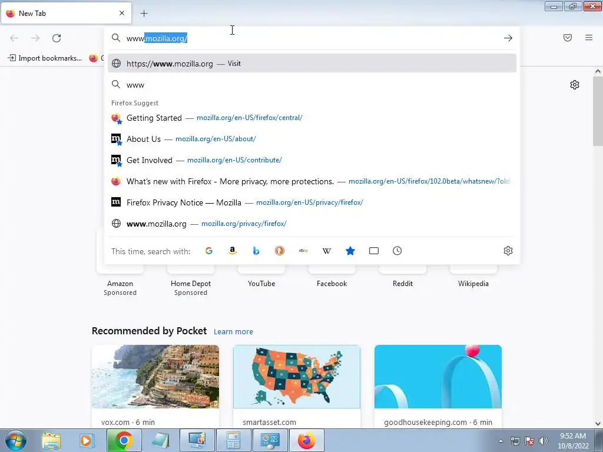Open the Firefox hamburger application menu

(x=589, y=38)
